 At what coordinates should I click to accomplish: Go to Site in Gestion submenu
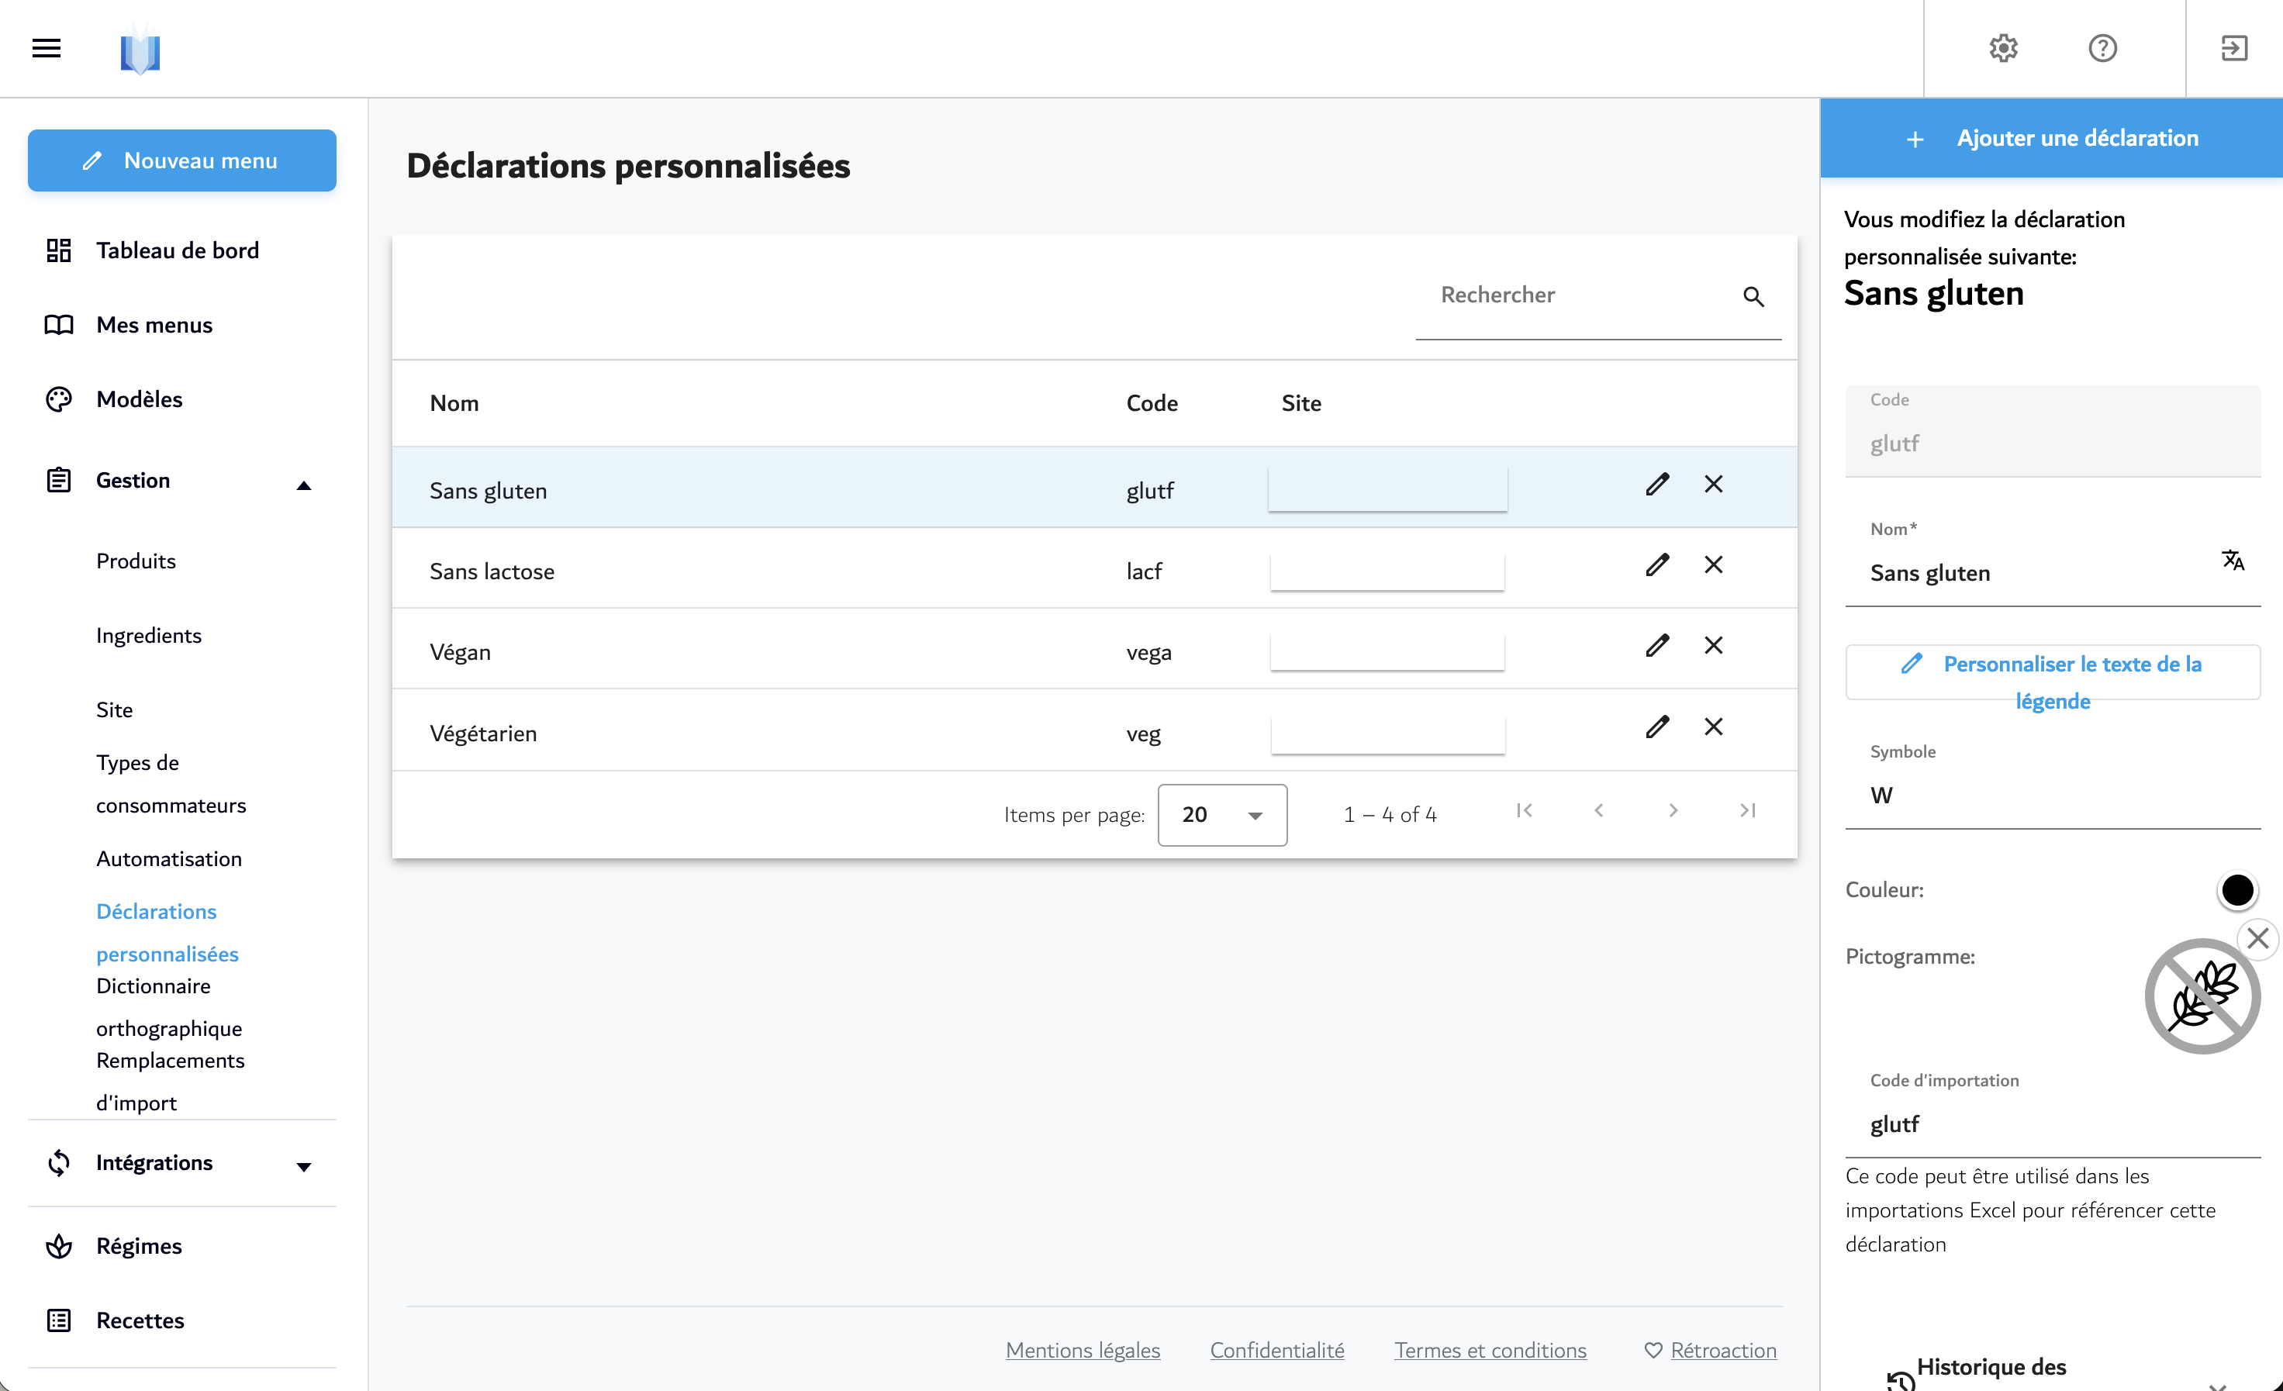(114, 709)
